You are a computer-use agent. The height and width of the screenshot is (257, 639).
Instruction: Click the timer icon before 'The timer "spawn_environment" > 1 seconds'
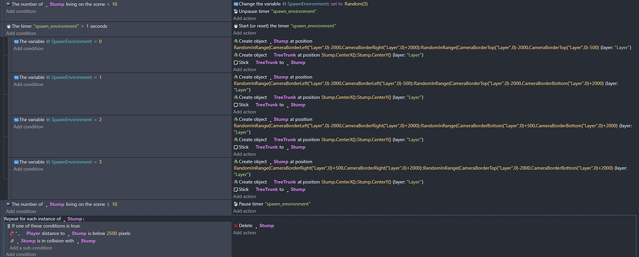[9, 26]
